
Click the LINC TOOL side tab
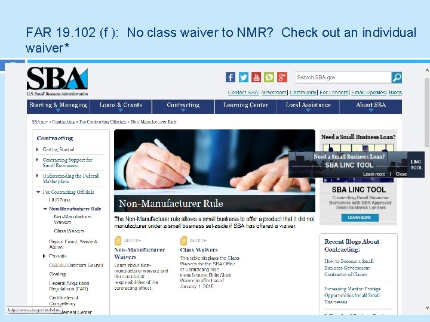coord(416,165)
